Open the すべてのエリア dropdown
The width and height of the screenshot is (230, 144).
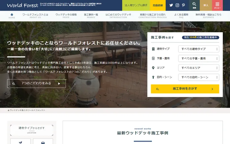coord(199,68)
